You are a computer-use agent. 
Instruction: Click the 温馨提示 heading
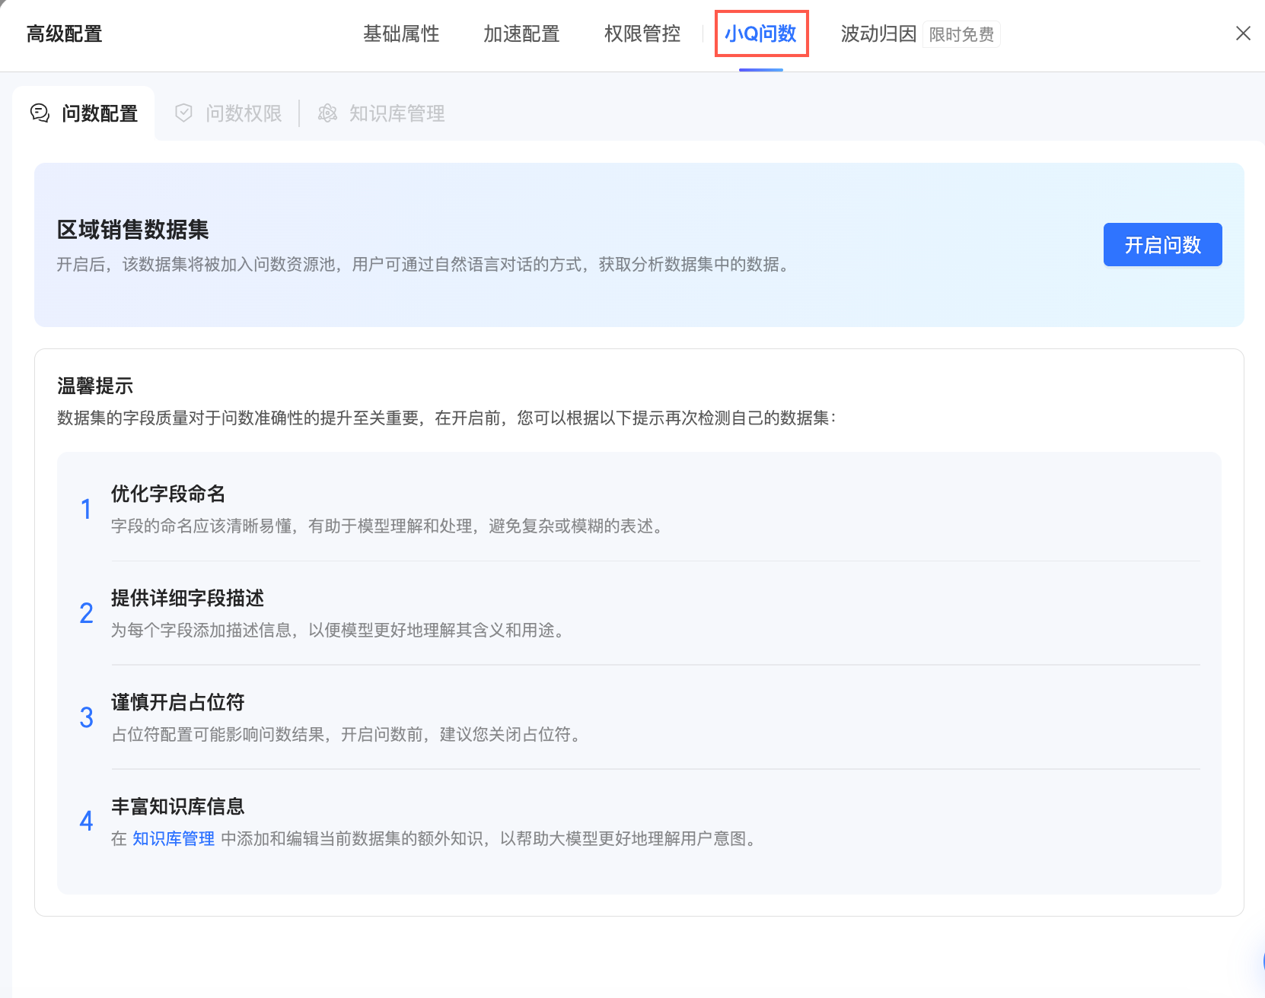coord(95,386)
